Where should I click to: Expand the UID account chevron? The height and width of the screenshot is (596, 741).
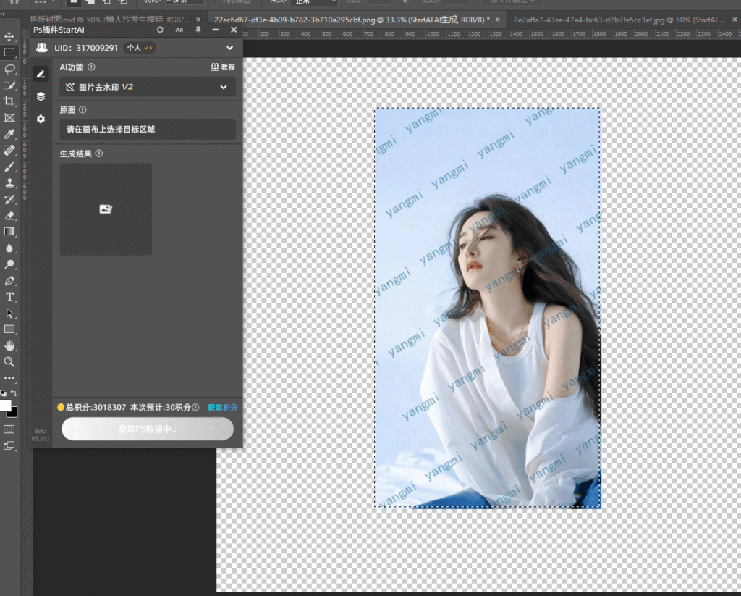coord(229,48)
